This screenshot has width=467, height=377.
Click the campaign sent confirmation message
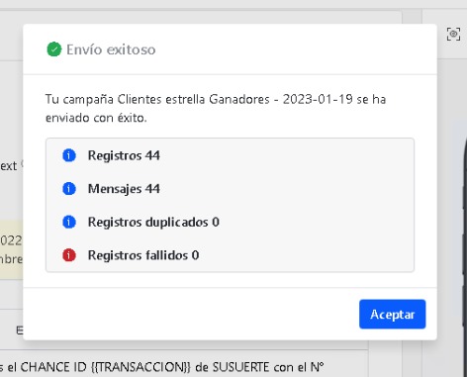point(216,108)
